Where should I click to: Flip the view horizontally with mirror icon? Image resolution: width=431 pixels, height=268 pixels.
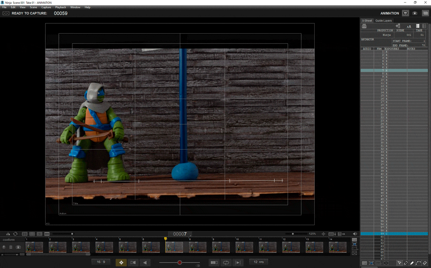click(x=8, y=234)
